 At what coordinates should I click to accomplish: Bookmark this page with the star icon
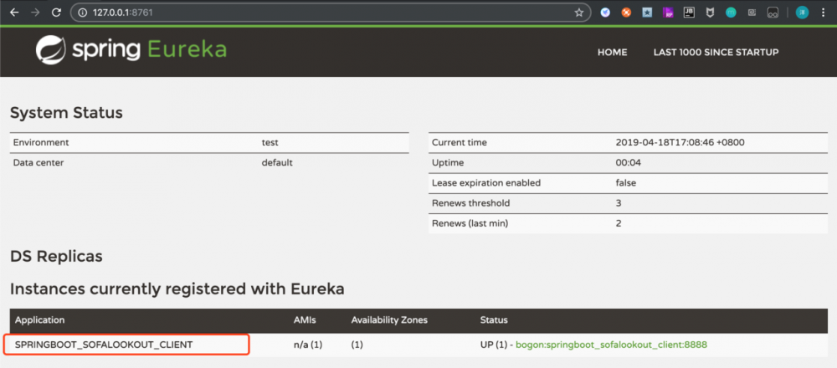(578, 13)
